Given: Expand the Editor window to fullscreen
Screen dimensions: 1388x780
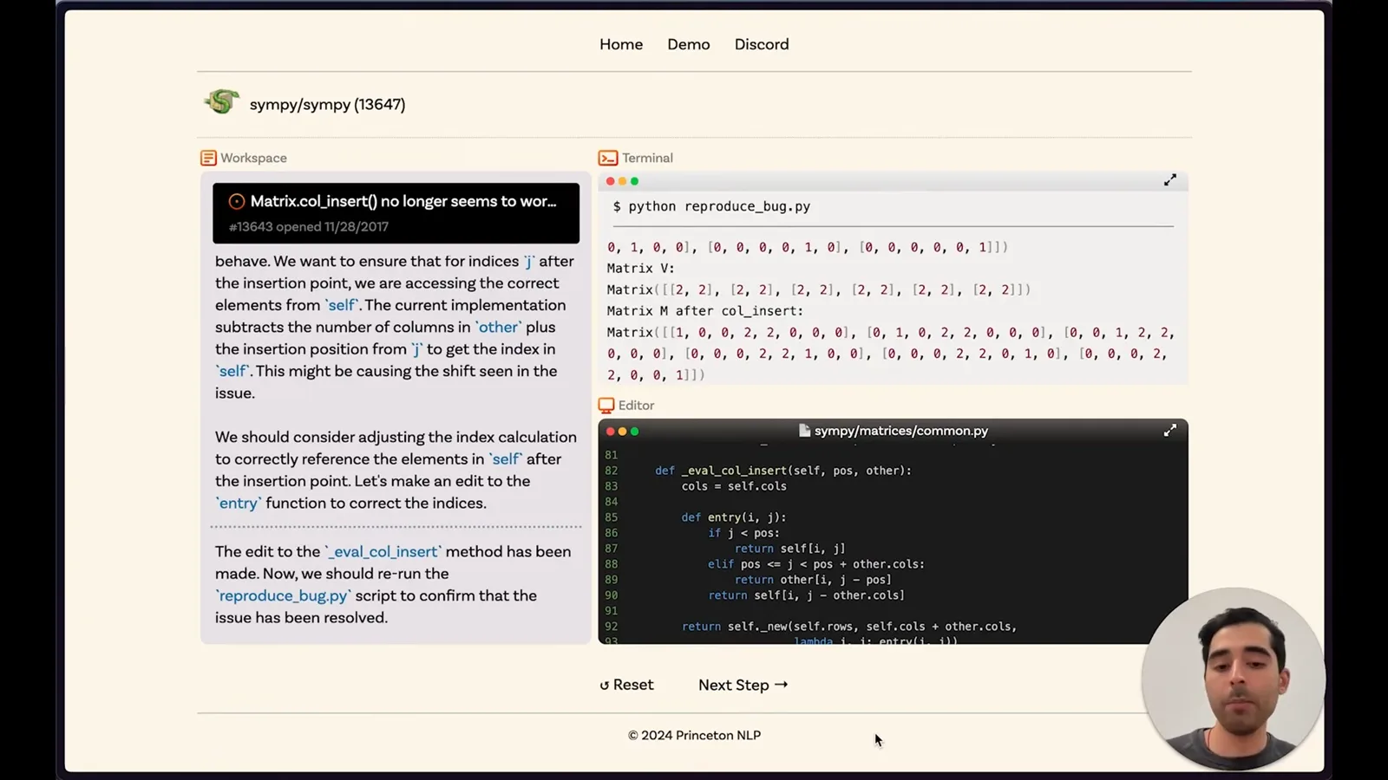Looking at the screenshot, I should (x=1170, y=430).
